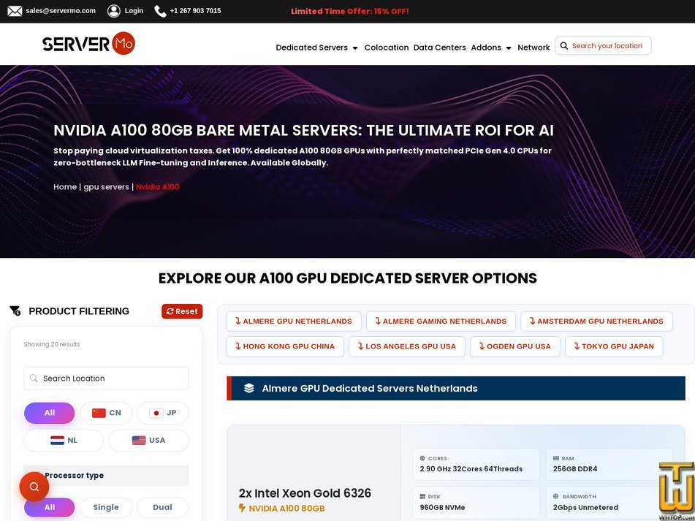Click the phone handset icon

(160, 11)
